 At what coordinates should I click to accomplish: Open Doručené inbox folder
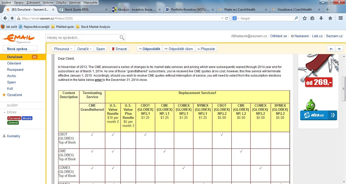pos(23,57)
